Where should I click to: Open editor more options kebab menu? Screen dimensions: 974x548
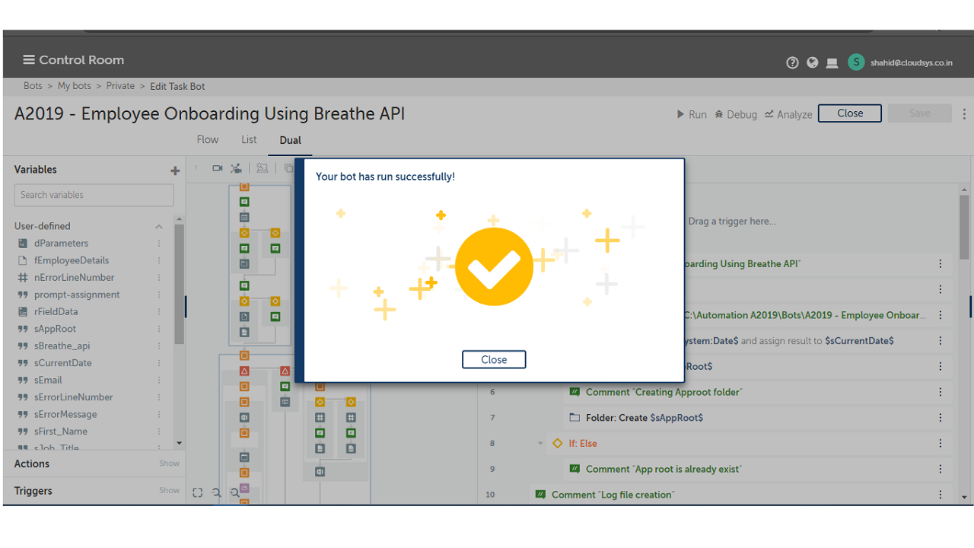[x=964, y=114]
